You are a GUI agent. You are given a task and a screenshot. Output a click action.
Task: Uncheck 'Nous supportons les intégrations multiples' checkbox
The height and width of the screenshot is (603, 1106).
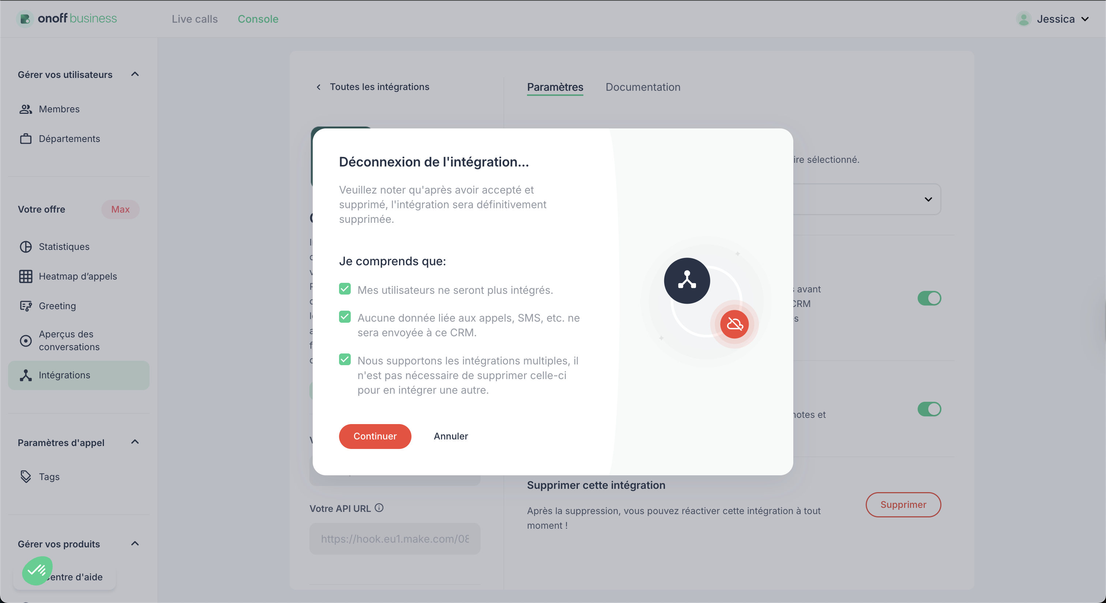[345, 359]
